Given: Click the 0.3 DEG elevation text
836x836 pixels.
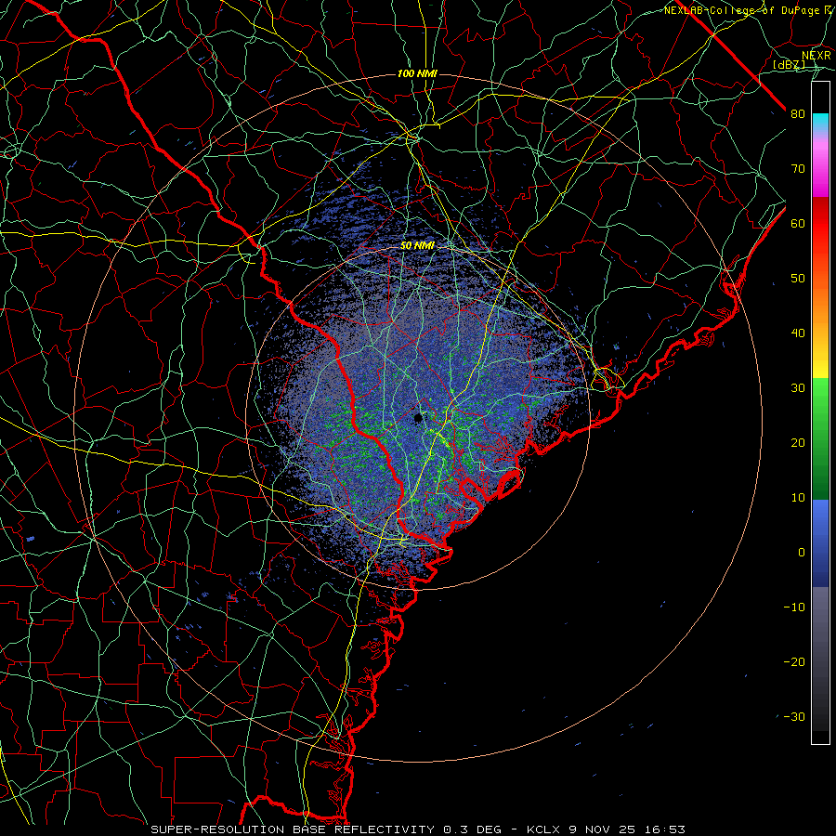Looking at the screenshot, I should point(473,829).
